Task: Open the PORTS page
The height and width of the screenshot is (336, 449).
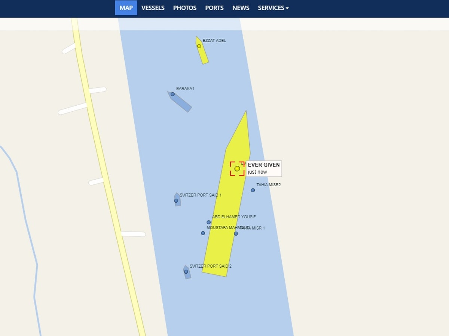Action: (x=214, y=8)
